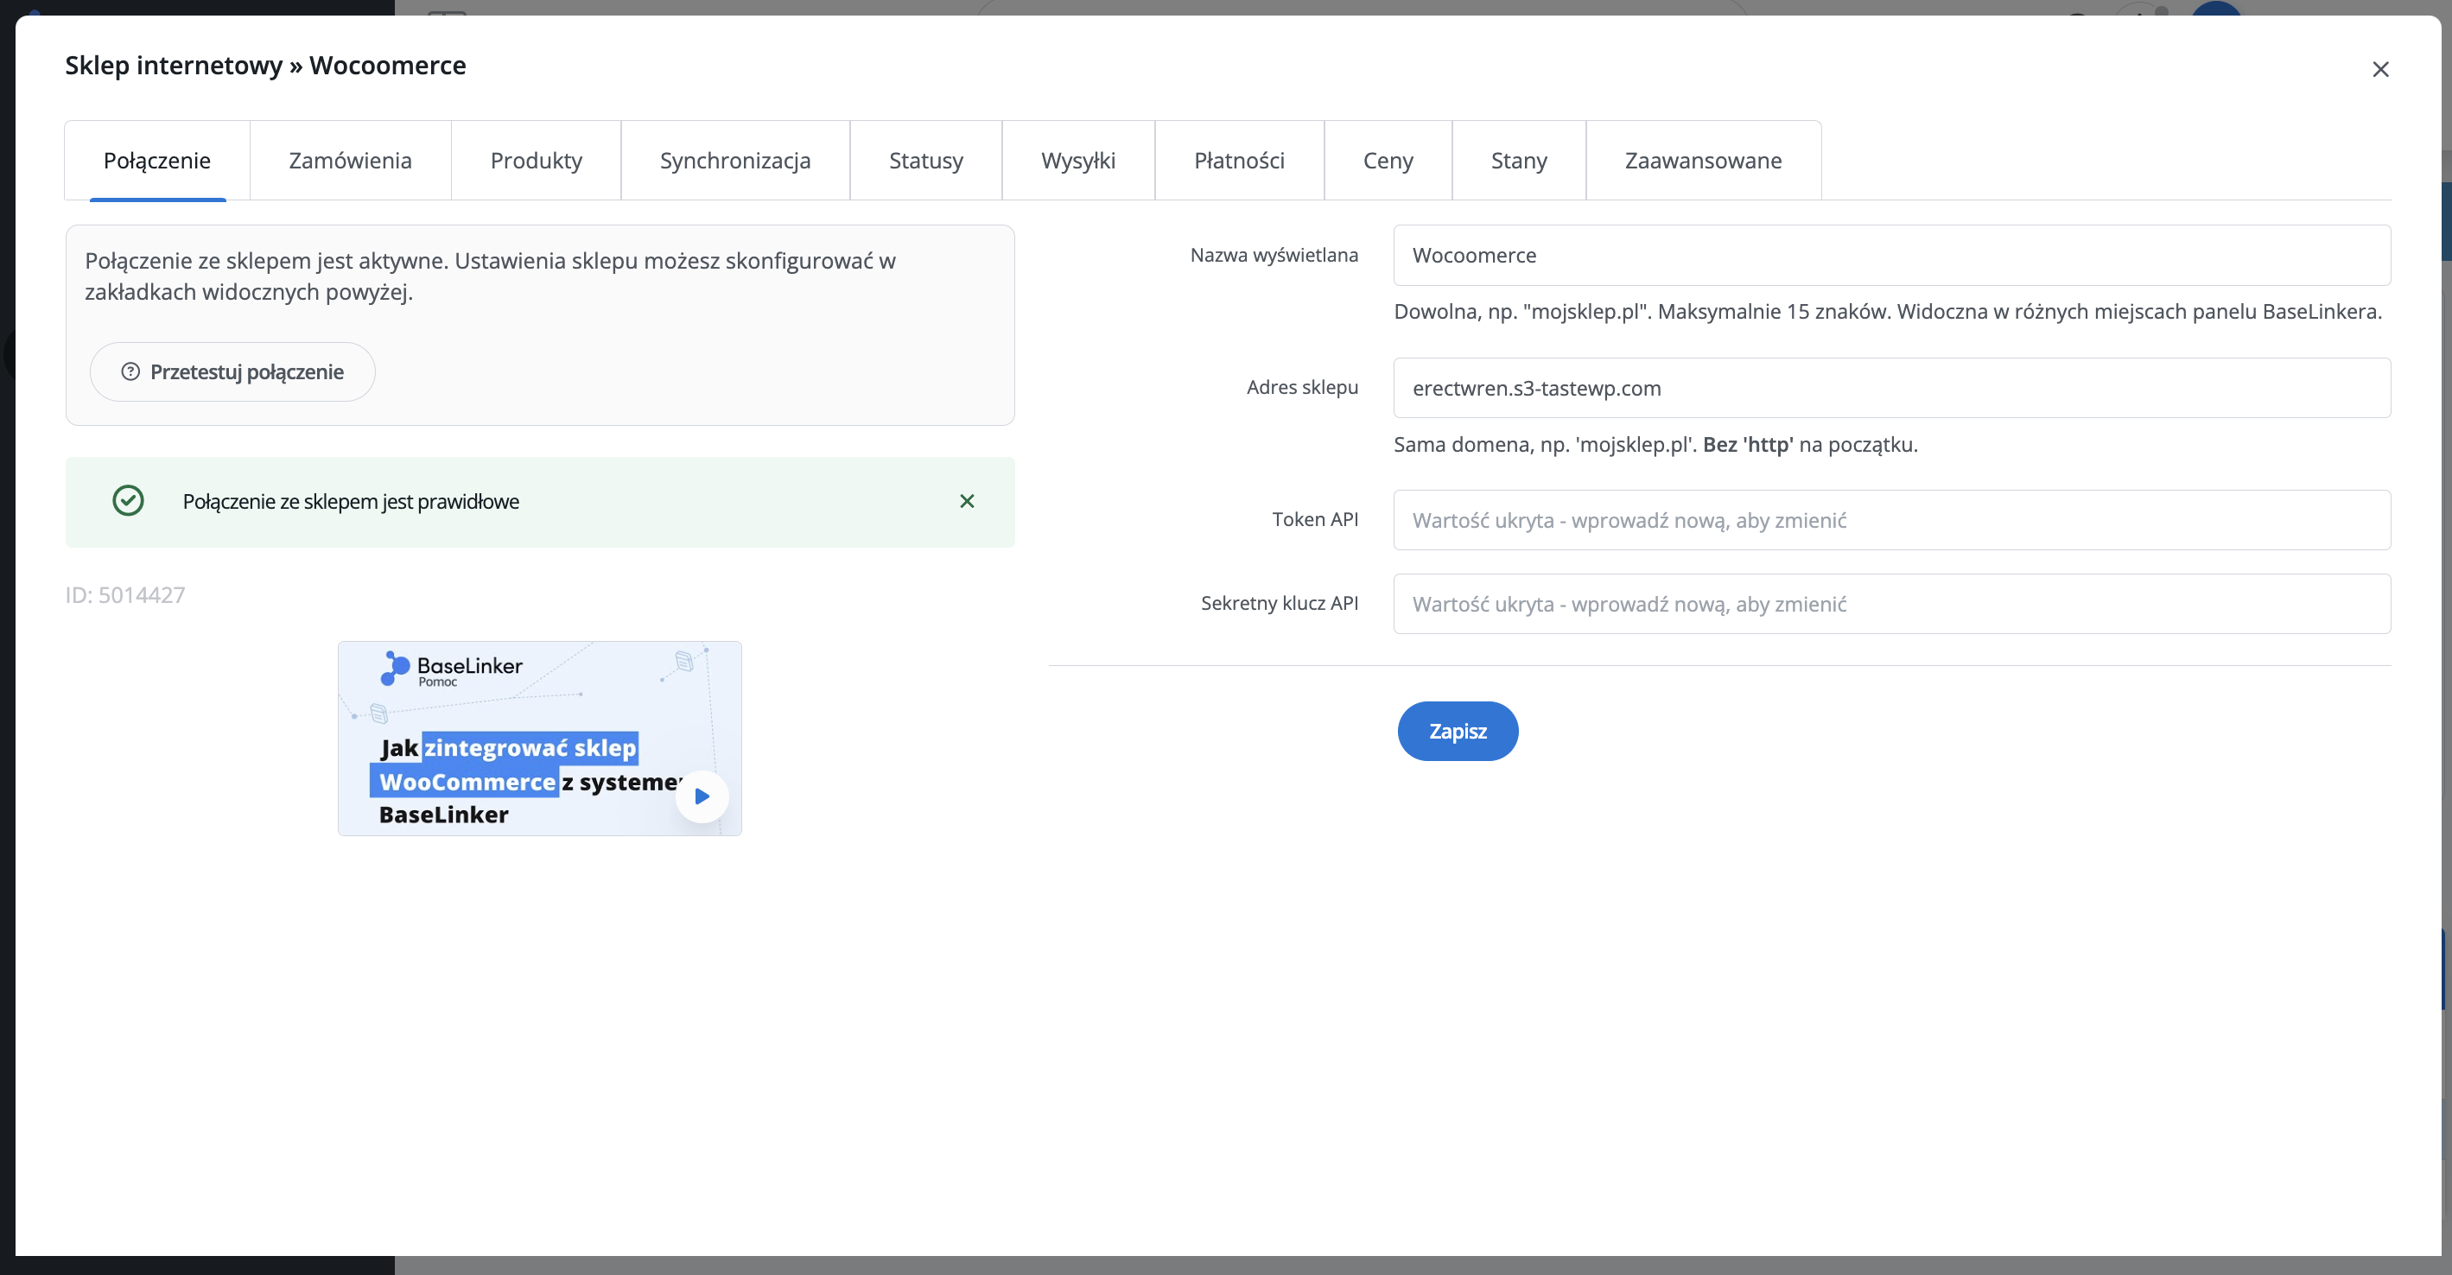Image resolution: width=2452 pixels, height=1275 pixels.
Task: Focus the Sekretny klucz API field
Action: pos(1891,604)
